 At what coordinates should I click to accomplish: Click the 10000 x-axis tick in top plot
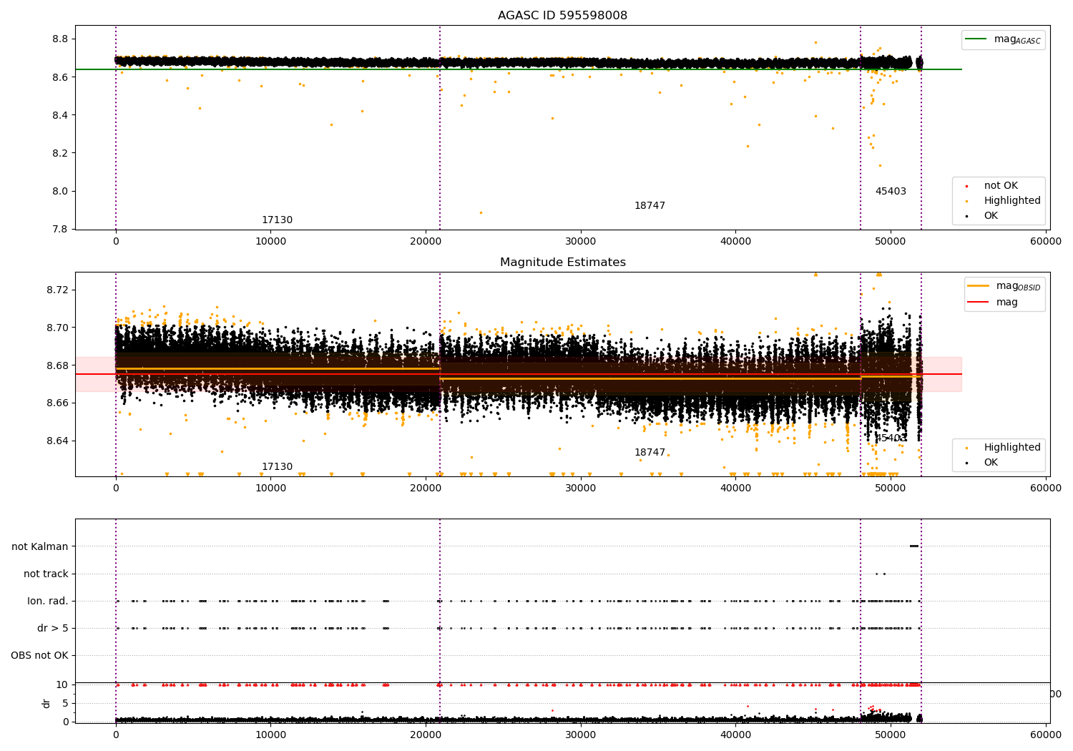pyautogui.click(x=270, y=242)
